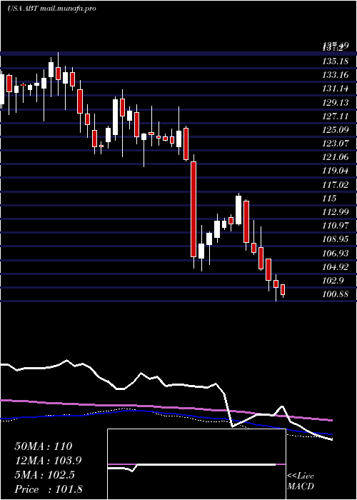Select the 129.13 price axis label
357x500 pixels.
(x=336, y=103)
